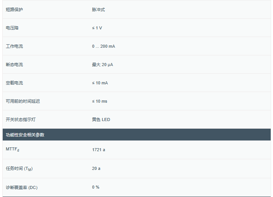Select the 1721 a value
Screen dimensions: 273x197
click(x=98, y=150)
